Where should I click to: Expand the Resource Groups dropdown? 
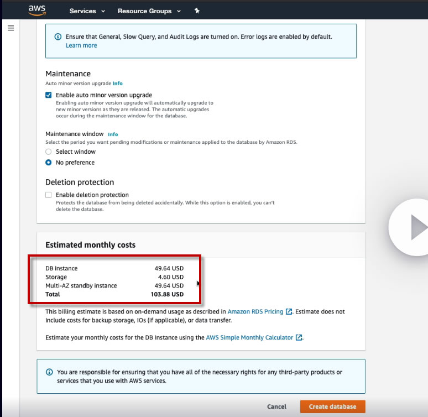[x=149, y=11]
